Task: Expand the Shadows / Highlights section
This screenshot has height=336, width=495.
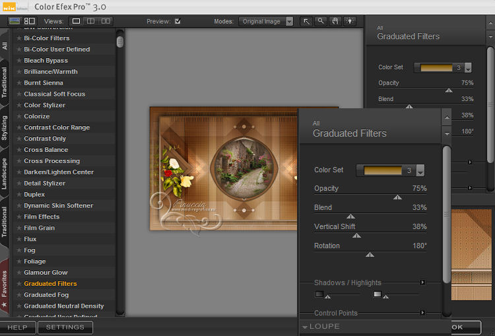Action: click(x=422, y=283)
